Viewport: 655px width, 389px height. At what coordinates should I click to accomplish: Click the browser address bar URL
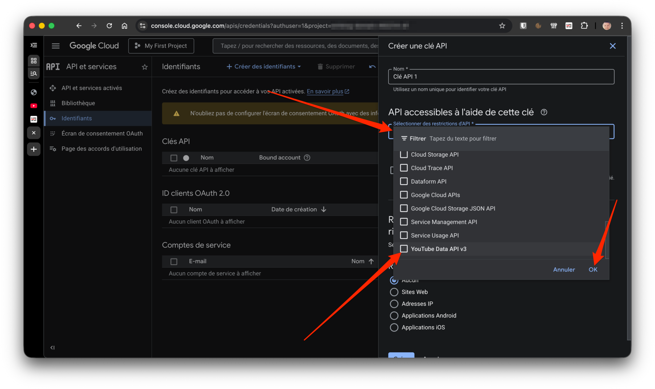tap(280, 26)
